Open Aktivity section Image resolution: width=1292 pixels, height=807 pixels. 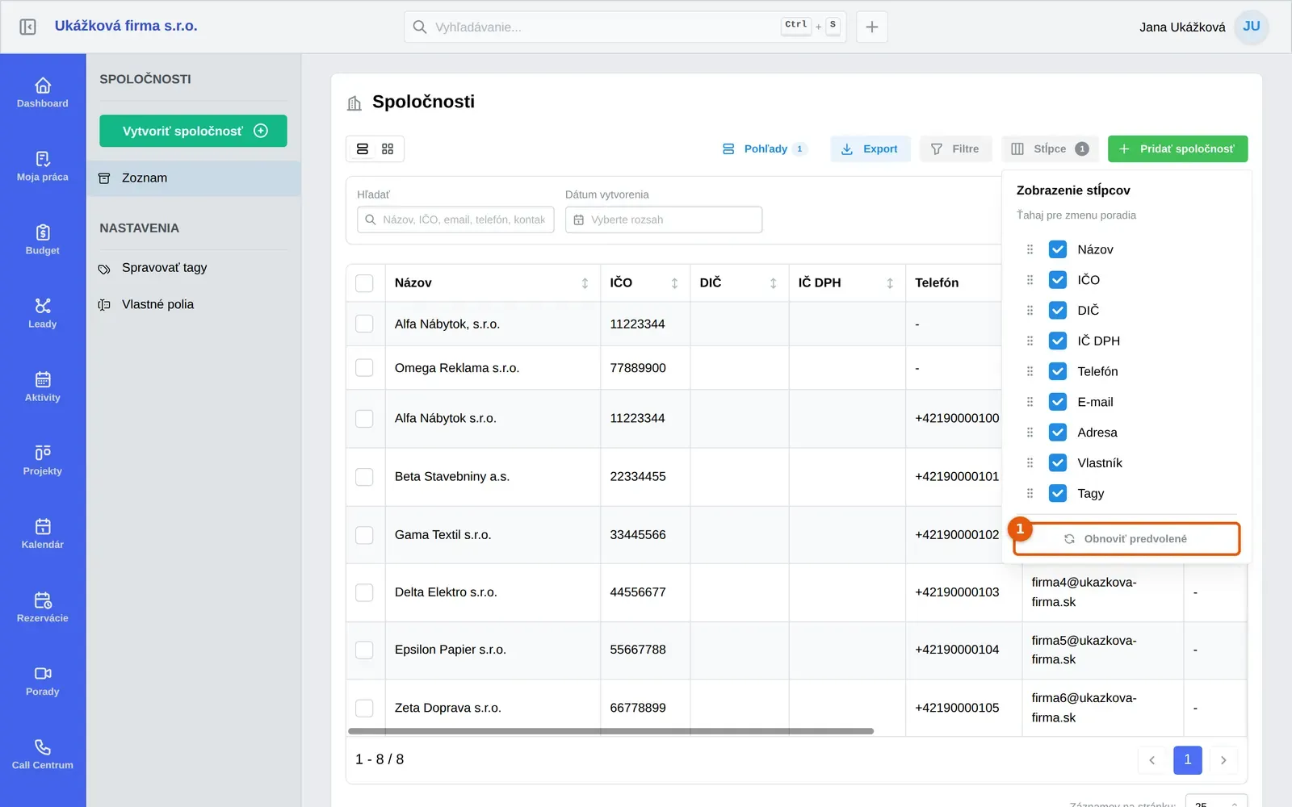(x=43, y=386)
